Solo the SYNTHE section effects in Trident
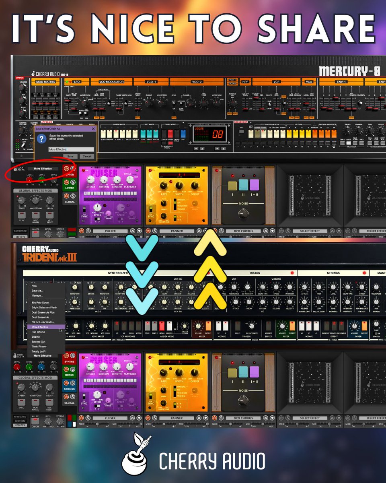 coord(73,355)
